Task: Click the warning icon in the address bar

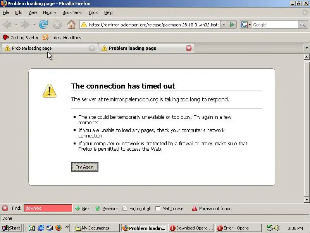Action: [84, 25]
